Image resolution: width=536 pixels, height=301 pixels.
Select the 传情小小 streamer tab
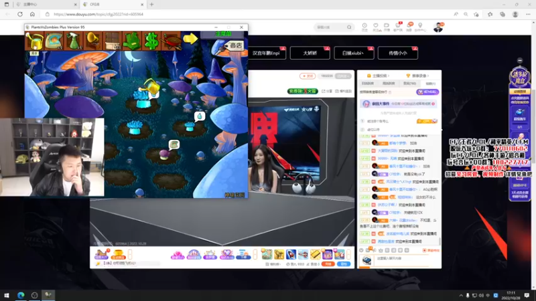[x=397, y=53]
